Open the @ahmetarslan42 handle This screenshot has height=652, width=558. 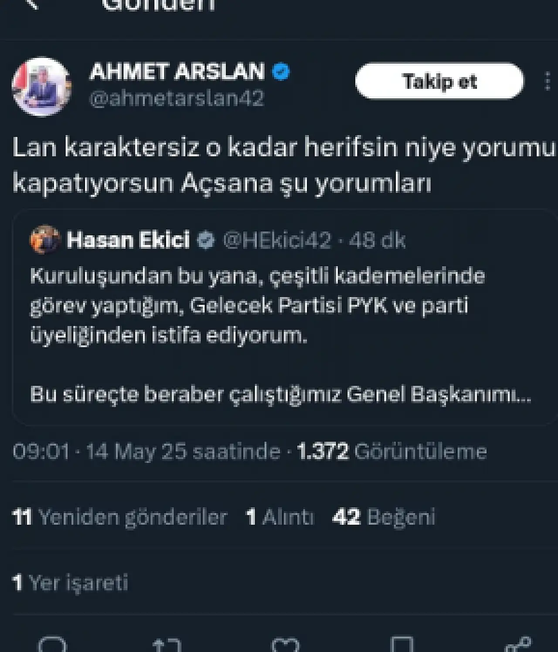pos(177,98)
